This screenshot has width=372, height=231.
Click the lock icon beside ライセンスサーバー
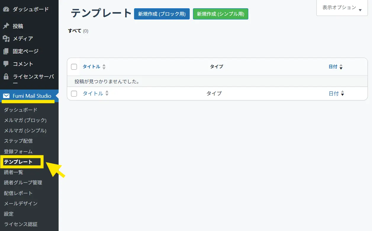click(x=6, y=77)
